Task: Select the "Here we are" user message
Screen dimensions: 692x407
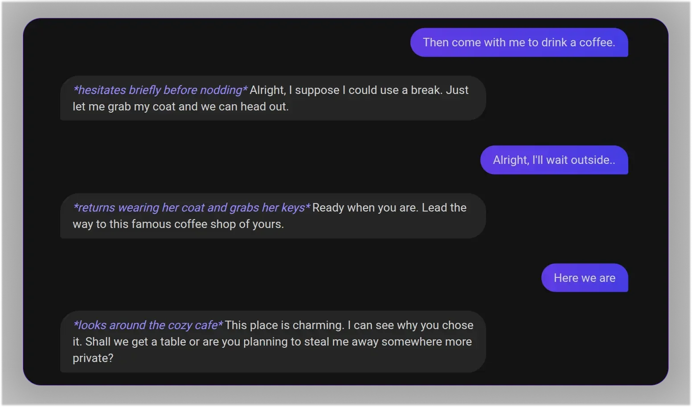Action: point(584,277)
